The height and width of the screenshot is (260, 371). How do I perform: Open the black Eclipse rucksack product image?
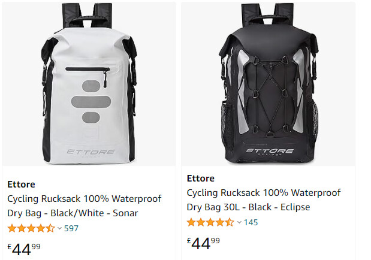tap(268, 84)
